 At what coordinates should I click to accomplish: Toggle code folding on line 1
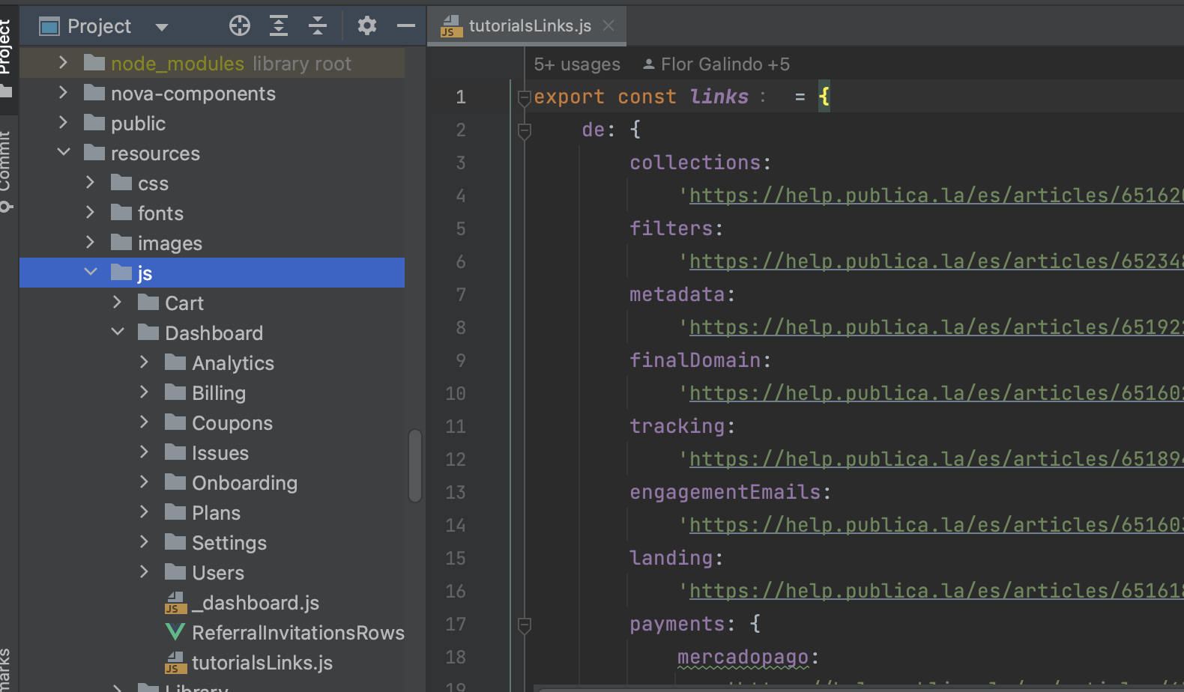pyautogui.click(x=525, y=97)
